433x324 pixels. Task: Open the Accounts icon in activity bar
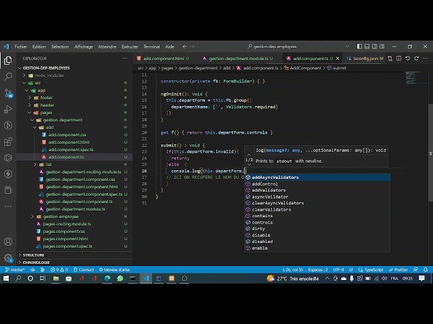[8, 242]
